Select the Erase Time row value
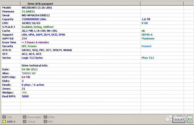This screenshot has width=194, height=125. [35, 42]
